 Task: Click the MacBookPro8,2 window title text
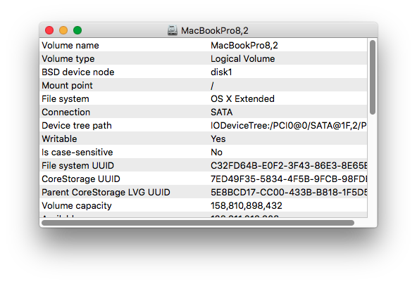click(x=215, y=30)
